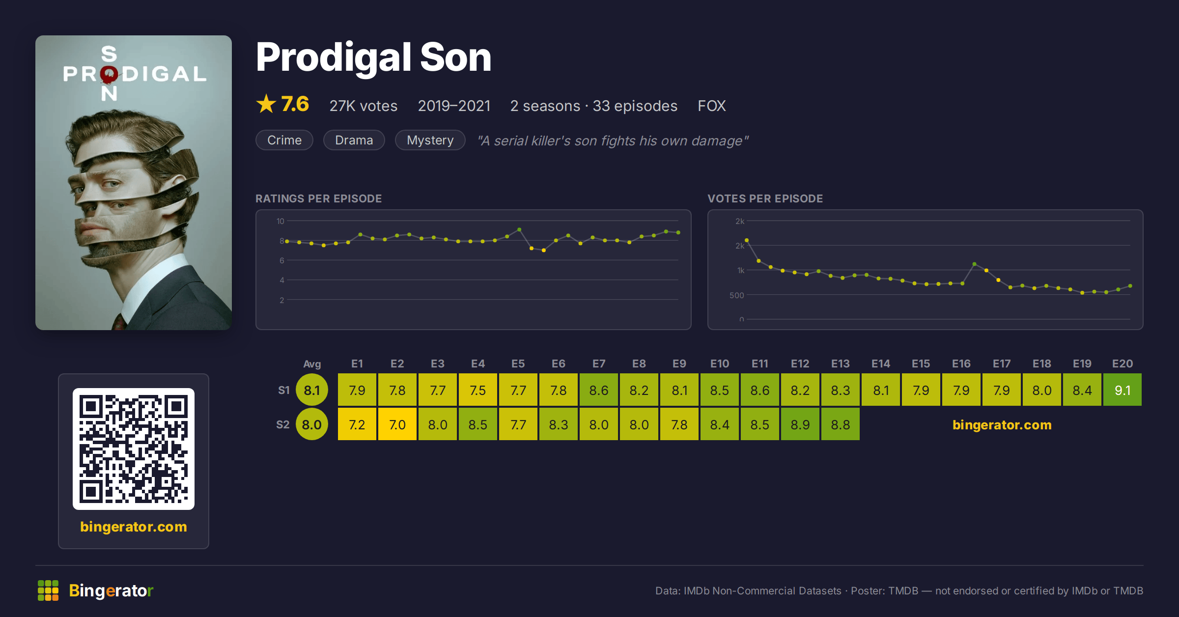This screenshot has height=617, width=1179.
Task: Click the first point in votes chart
Action: (x=747, y=240)
